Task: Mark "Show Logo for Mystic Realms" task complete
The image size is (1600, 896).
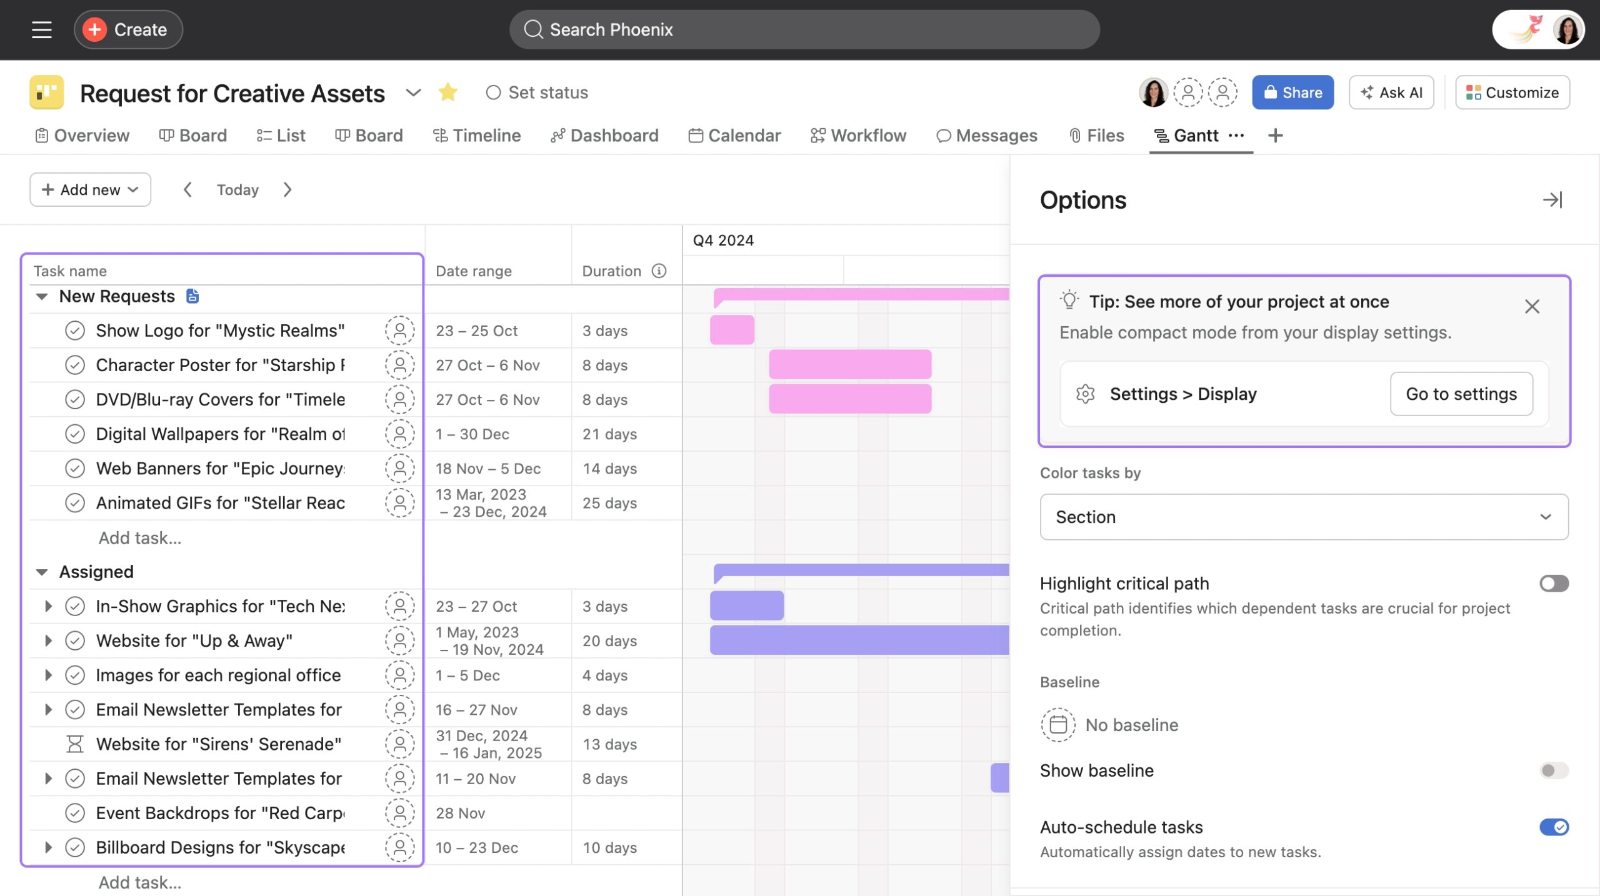Action: (76, 331)
